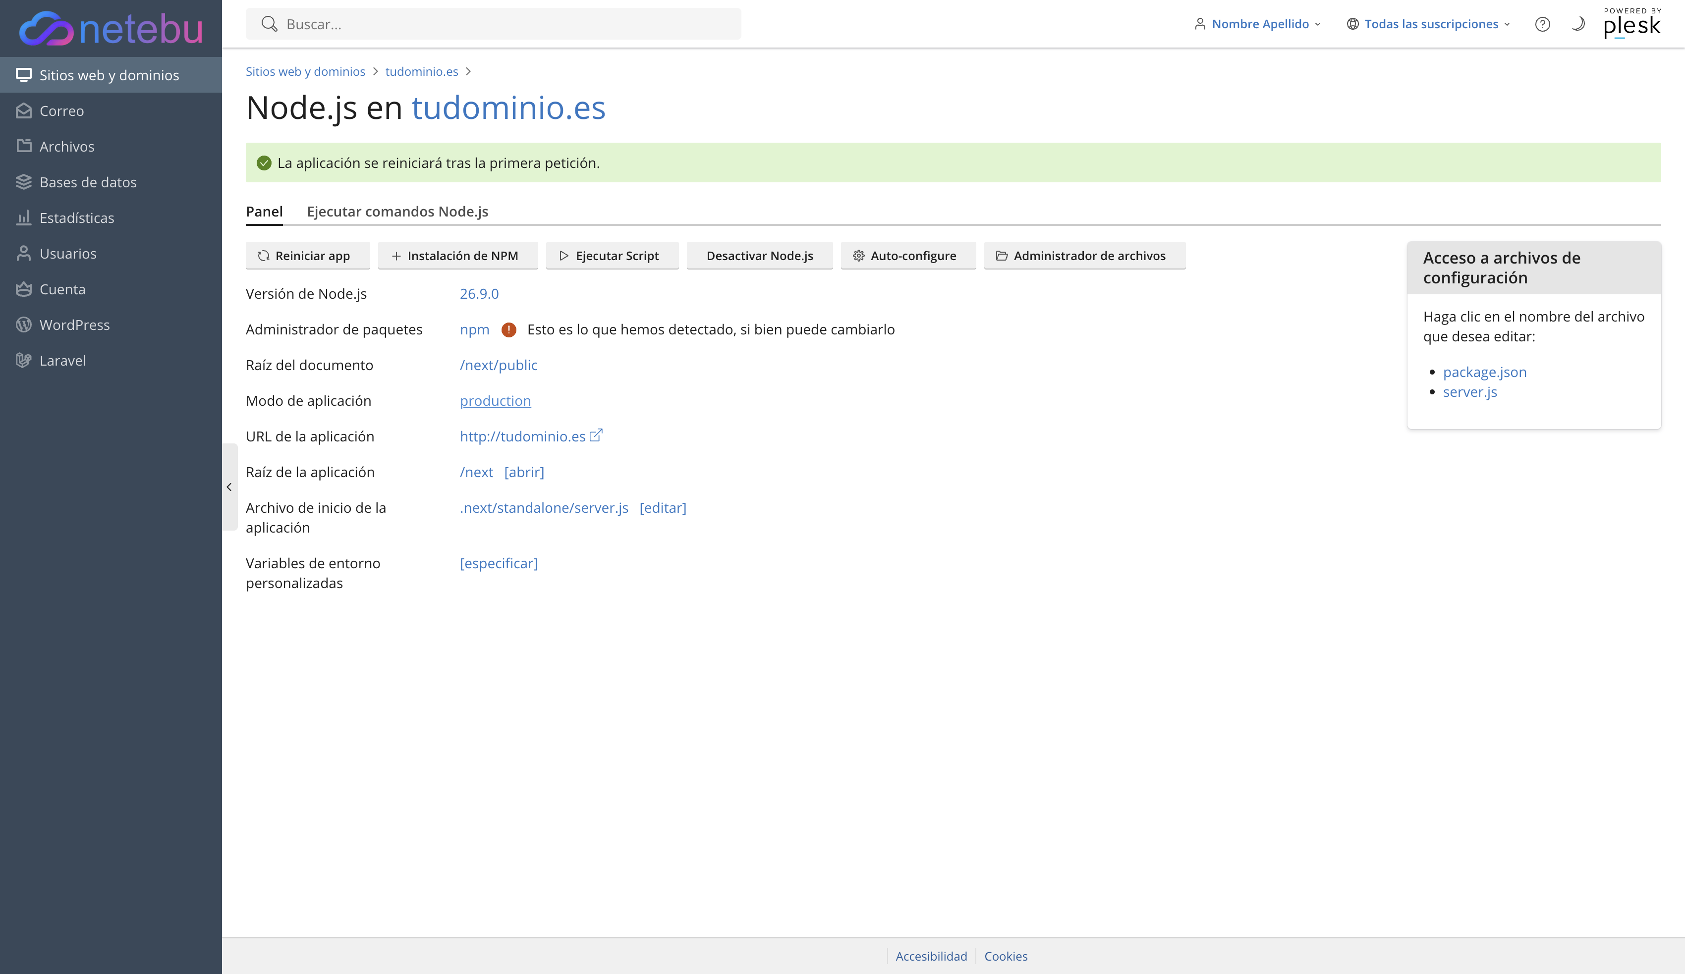Click the netebu logo
This screenshot has height=974, width=1685.
point(111,28)
